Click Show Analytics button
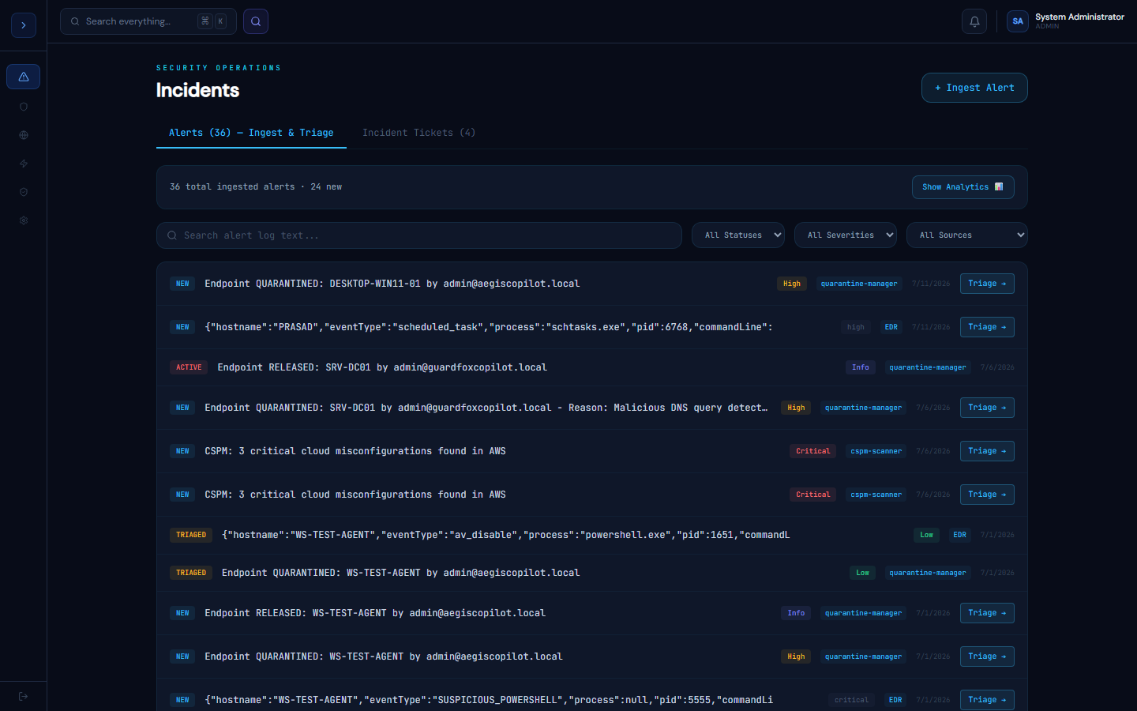 [x=963, y=187]
